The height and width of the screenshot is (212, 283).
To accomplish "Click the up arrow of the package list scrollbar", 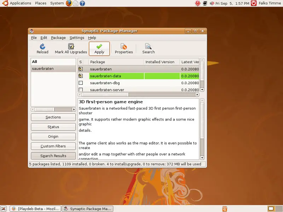I will point(202,60).
